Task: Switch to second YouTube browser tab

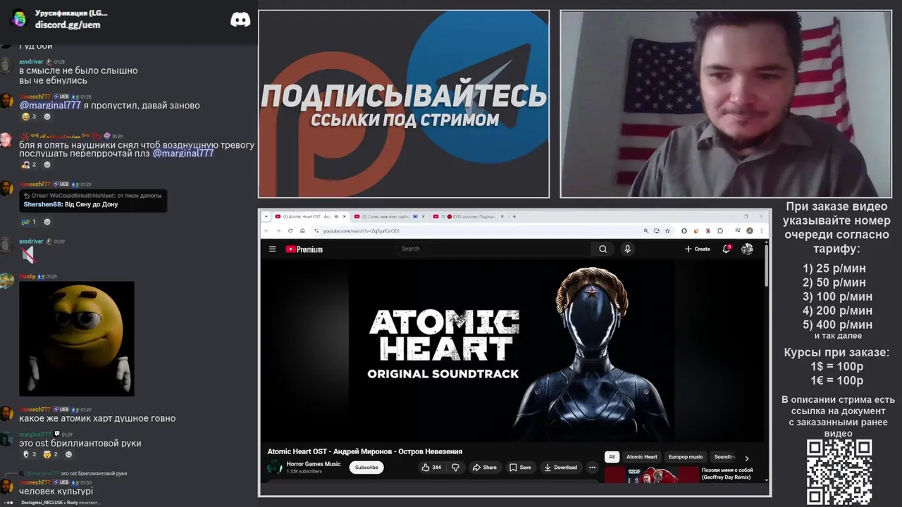Action: pos(390,216)
